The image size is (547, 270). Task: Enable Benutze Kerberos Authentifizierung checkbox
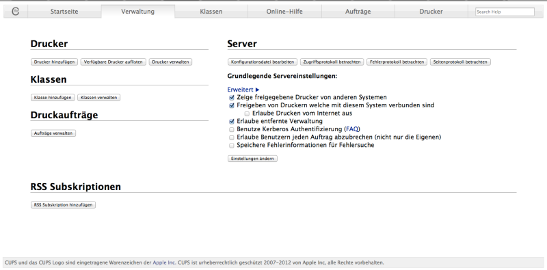(x=232, y=129)
